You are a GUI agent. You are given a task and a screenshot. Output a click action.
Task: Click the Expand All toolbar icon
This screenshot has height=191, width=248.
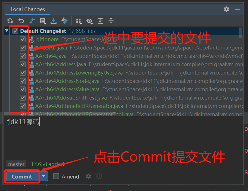(100, 21)
